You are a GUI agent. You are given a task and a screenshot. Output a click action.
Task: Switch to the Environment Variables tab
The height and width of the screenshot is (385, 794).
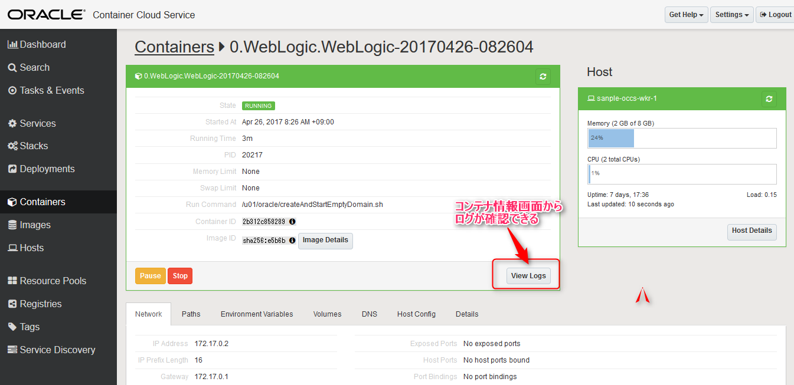[x=257, y=314]
